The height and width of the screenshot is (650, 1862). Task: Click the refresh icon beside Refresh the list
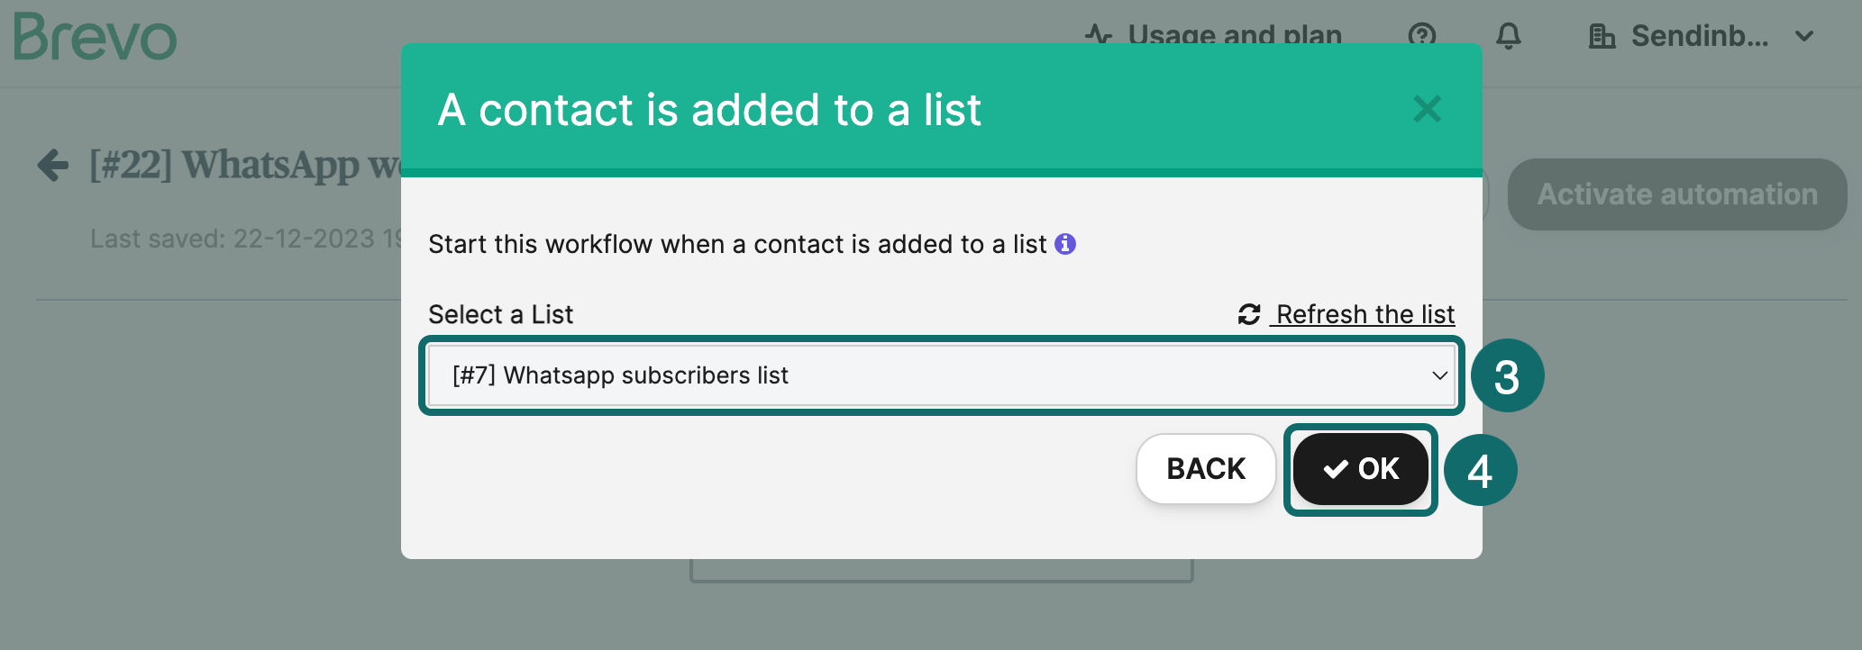[1248, 314]
